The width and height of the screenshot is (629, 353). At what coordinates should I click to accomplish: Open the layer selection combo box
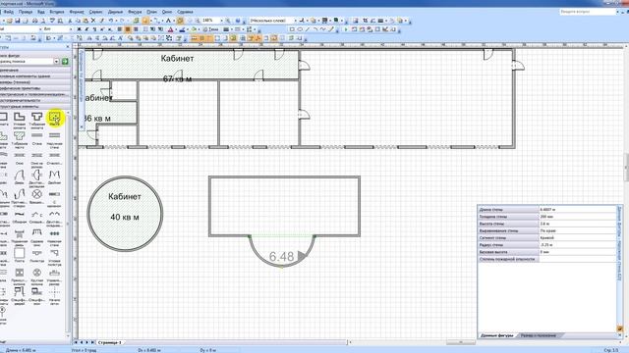[273, 21]
